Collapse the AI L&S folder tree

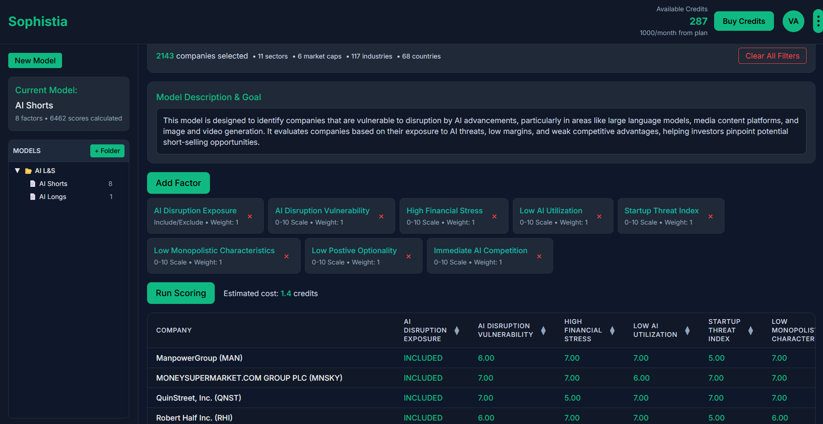coord(17,170)
